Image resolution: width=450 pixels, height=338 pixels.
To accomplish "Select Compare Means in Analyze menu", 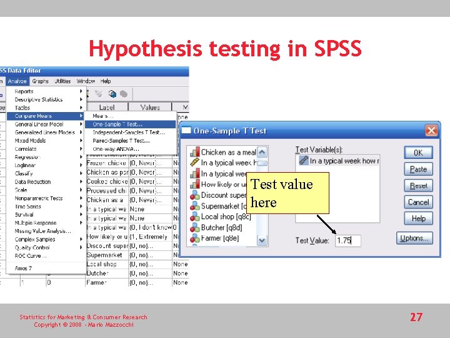I will click(x=46, y=116).
